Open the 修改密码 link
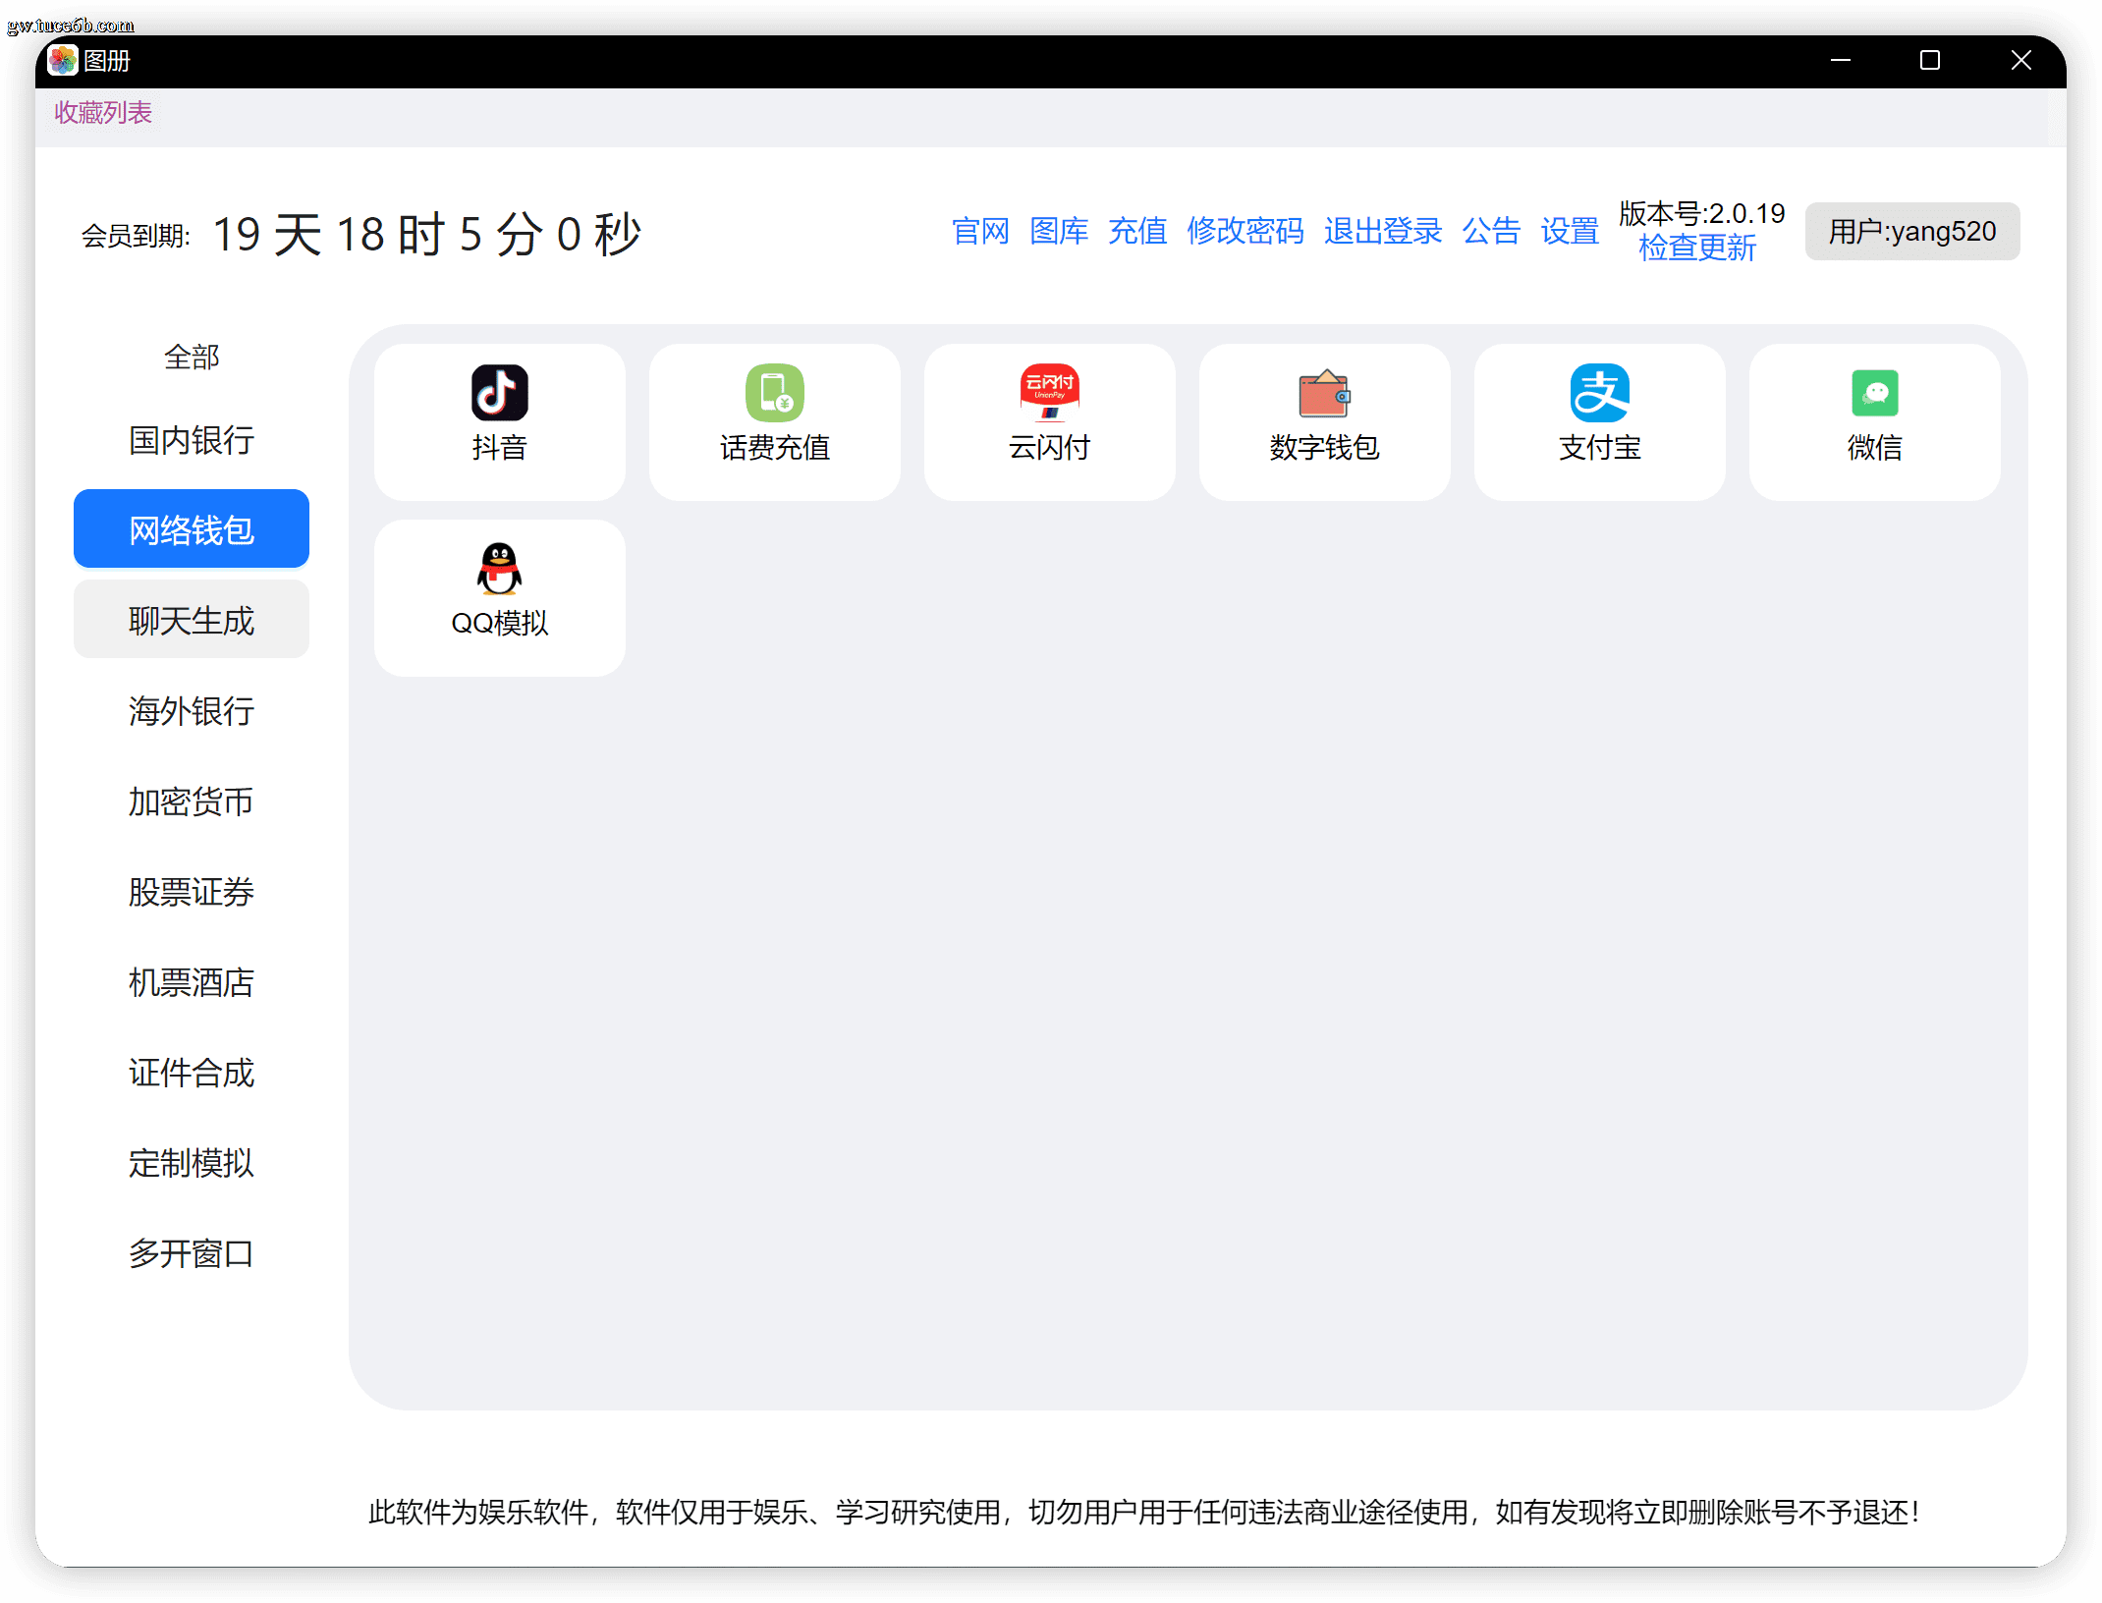The height and width of the screenshot is (1603, 2102). coord(1245,231)
